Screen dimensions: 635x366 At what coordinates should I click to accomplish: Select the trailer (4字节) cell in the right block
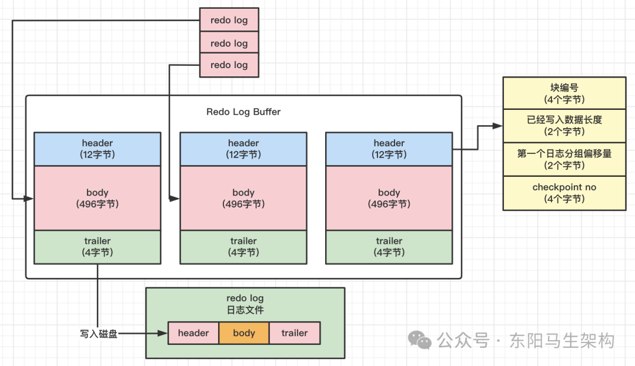tap(389, 247)
